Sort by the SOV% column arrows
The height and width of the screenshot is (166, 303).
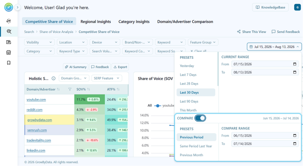click(x=89, y=89)
